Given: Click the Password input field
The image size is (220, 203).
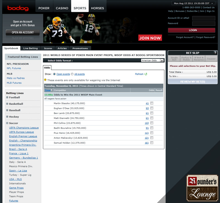Looking at the screenshot, I should pyautogui.click(x=204, y=24).
